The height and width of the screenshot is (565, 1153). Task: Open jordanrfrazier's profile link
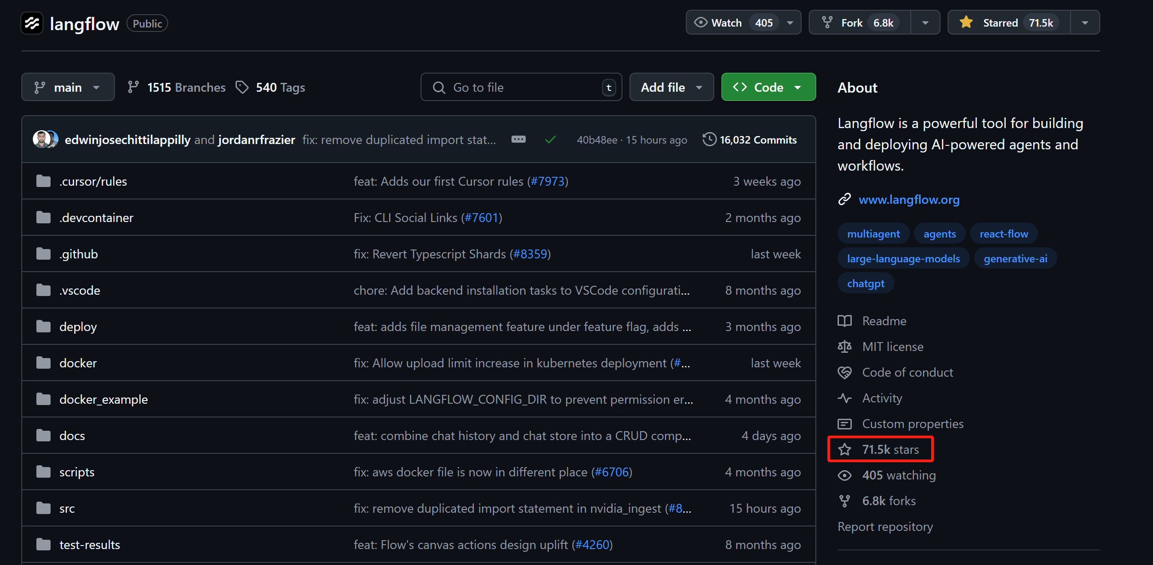256,140
